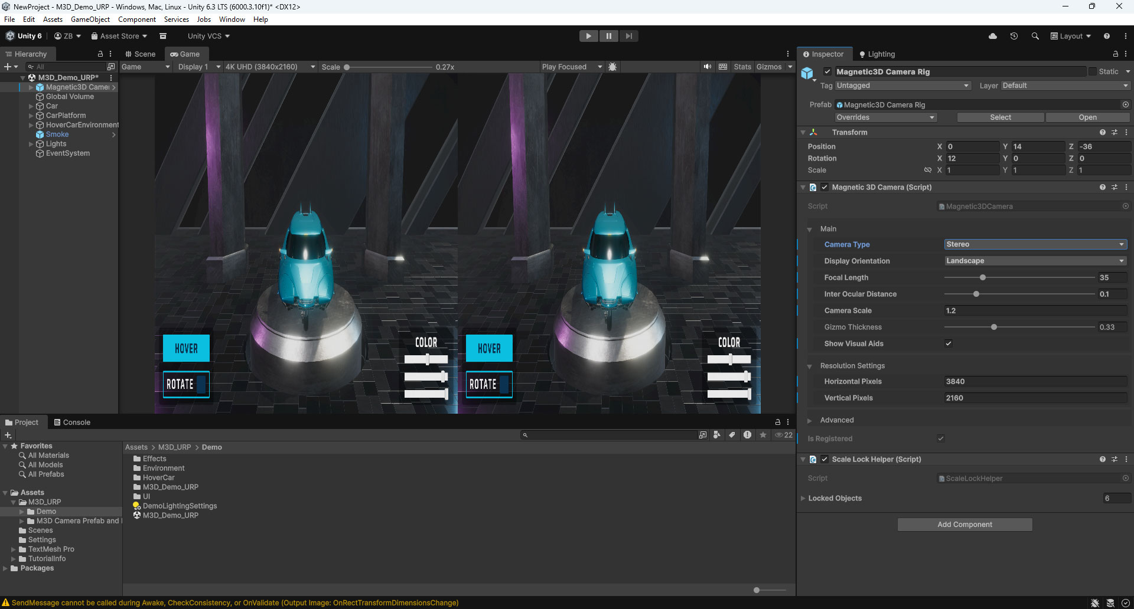Viewport: 1134px width, 609px height.
Task: Toggle the audio mute button in Game view
Action: point(707,67)
